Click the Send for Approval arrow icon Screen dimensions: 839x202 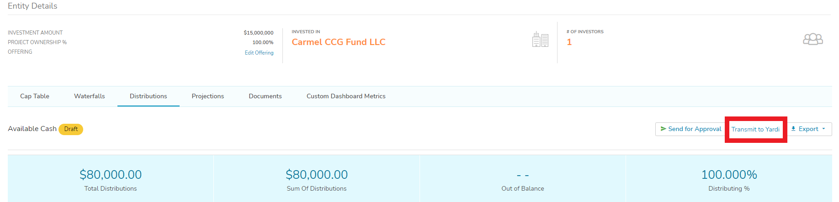(664, 129)
